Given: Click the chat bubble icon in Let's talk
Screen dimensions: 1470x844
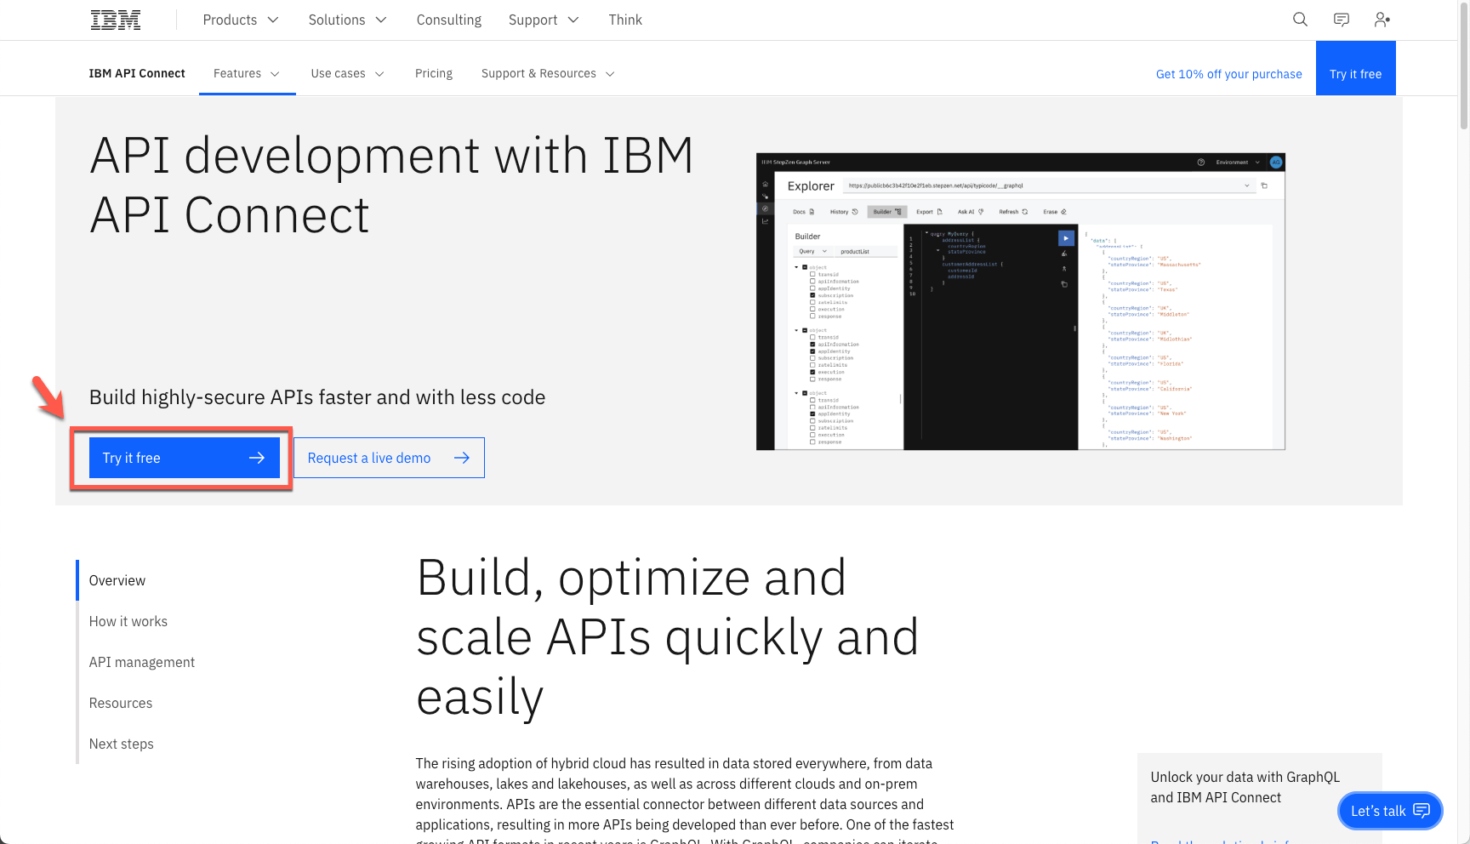Looking at the screenshot, I should click(1422, 810).
